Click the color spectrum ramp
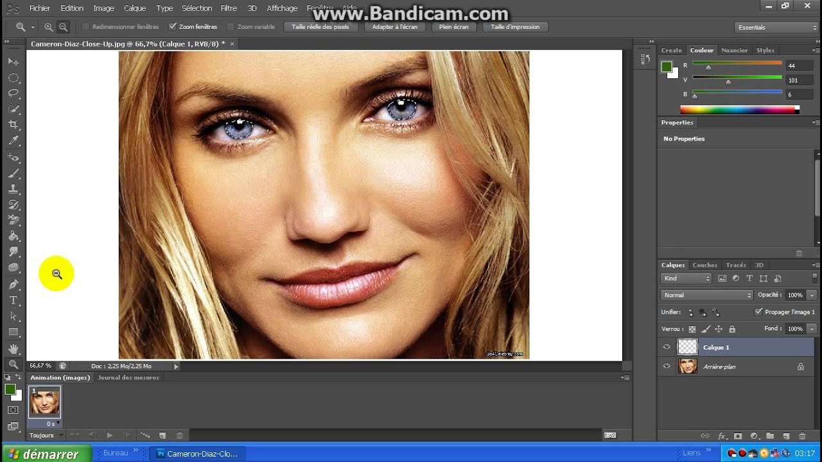The height and width of the screenshot is (462, 822). [x=738, y=110]
